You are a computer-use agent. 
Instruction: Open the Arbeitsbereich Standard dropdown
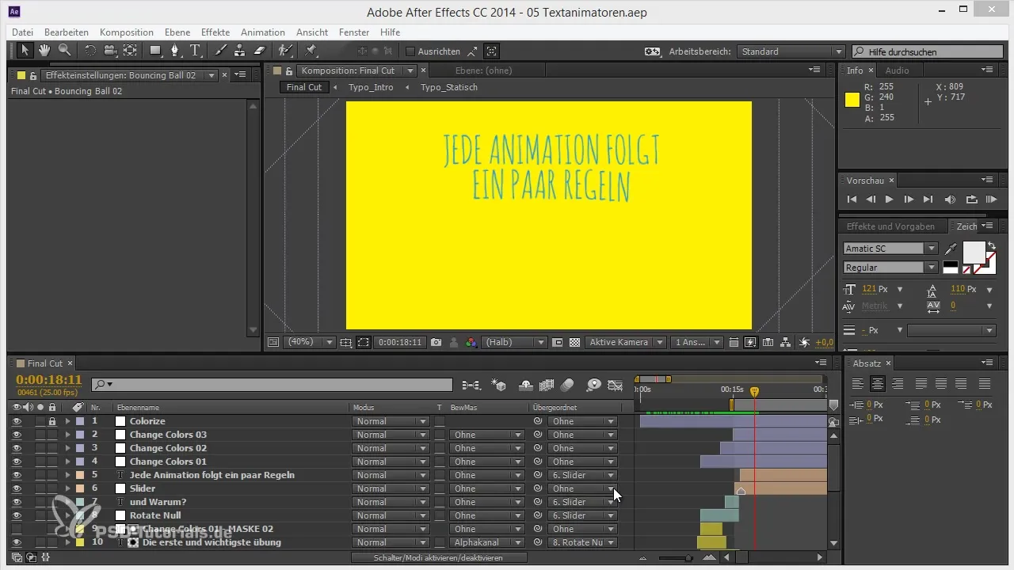791,51
